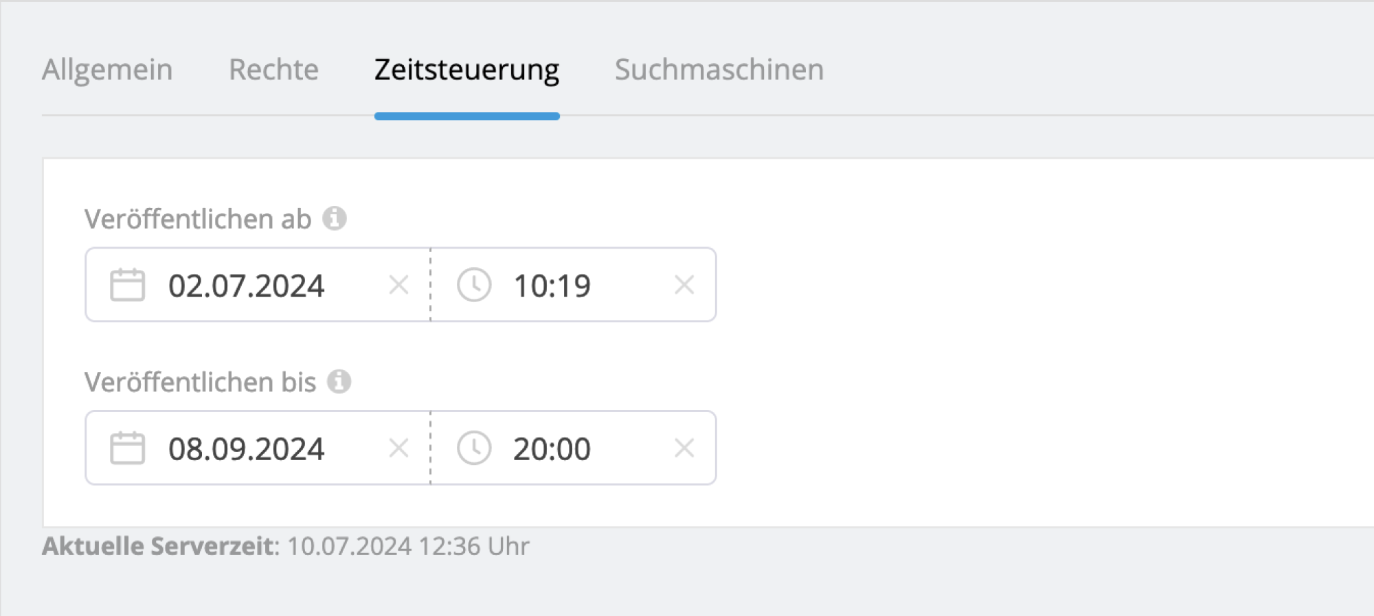Open the calendar icon for 'Veröffentlichen bis'
Viewport: 1374px width, 616px height.
(x=127, y=448)
